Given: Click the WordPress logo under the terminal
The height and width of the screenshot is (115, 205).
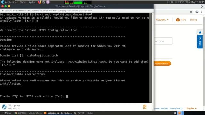Looking at the screenshot, I should pos(4,107).
